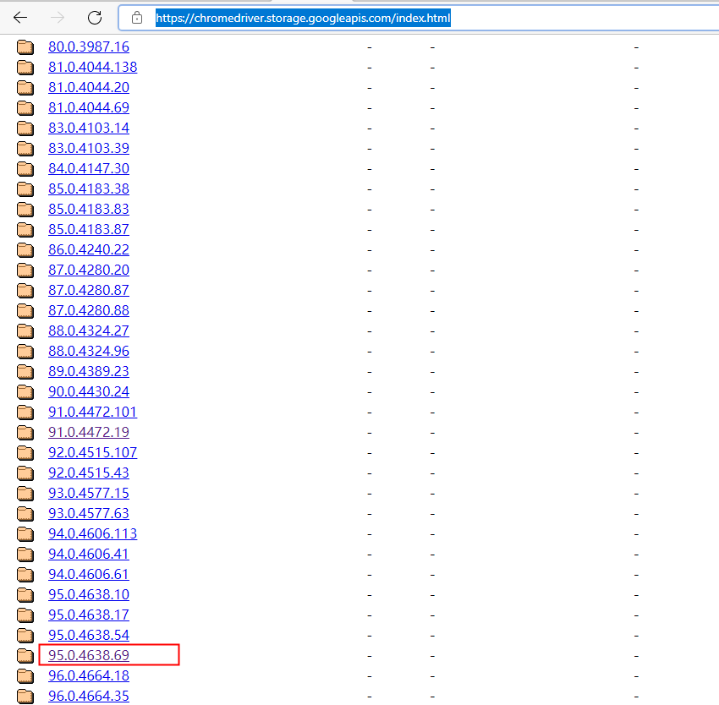The height and width of the screenshot is (705, 719).
Task: Open folder link 94.0.4606.41
Action: click(89, 554)
